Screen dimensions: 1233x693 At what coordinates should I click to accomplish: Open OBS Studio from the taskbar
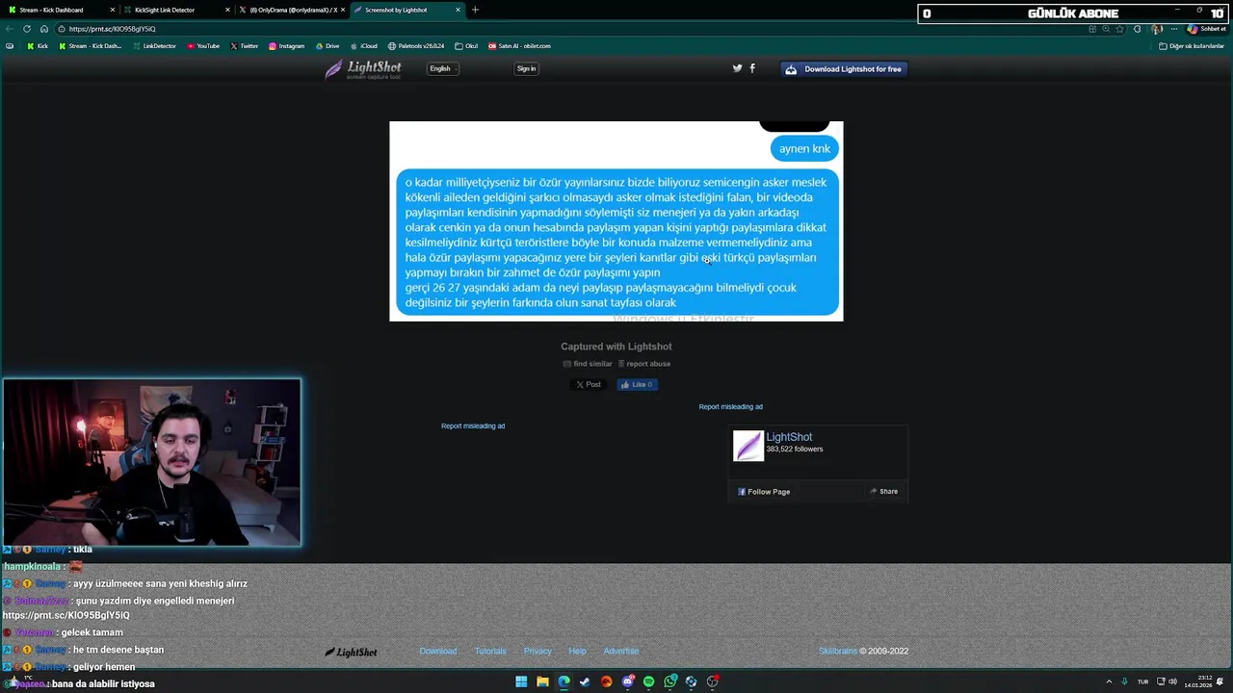pyautogui.click(x=713, y=681)
